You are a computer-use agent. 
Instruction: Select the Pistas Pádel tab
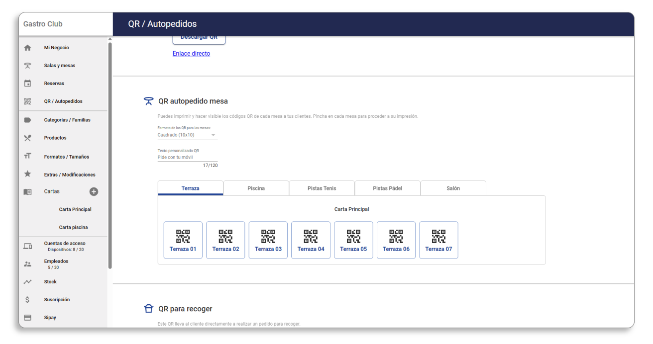pyautogui.click(x=387, y=188)
